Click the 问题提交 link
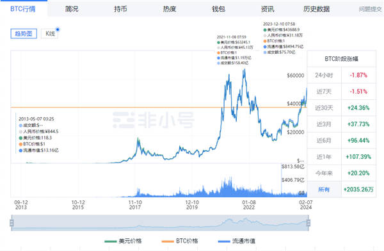This screenshot has height=251, width=384. coord(371,10)
